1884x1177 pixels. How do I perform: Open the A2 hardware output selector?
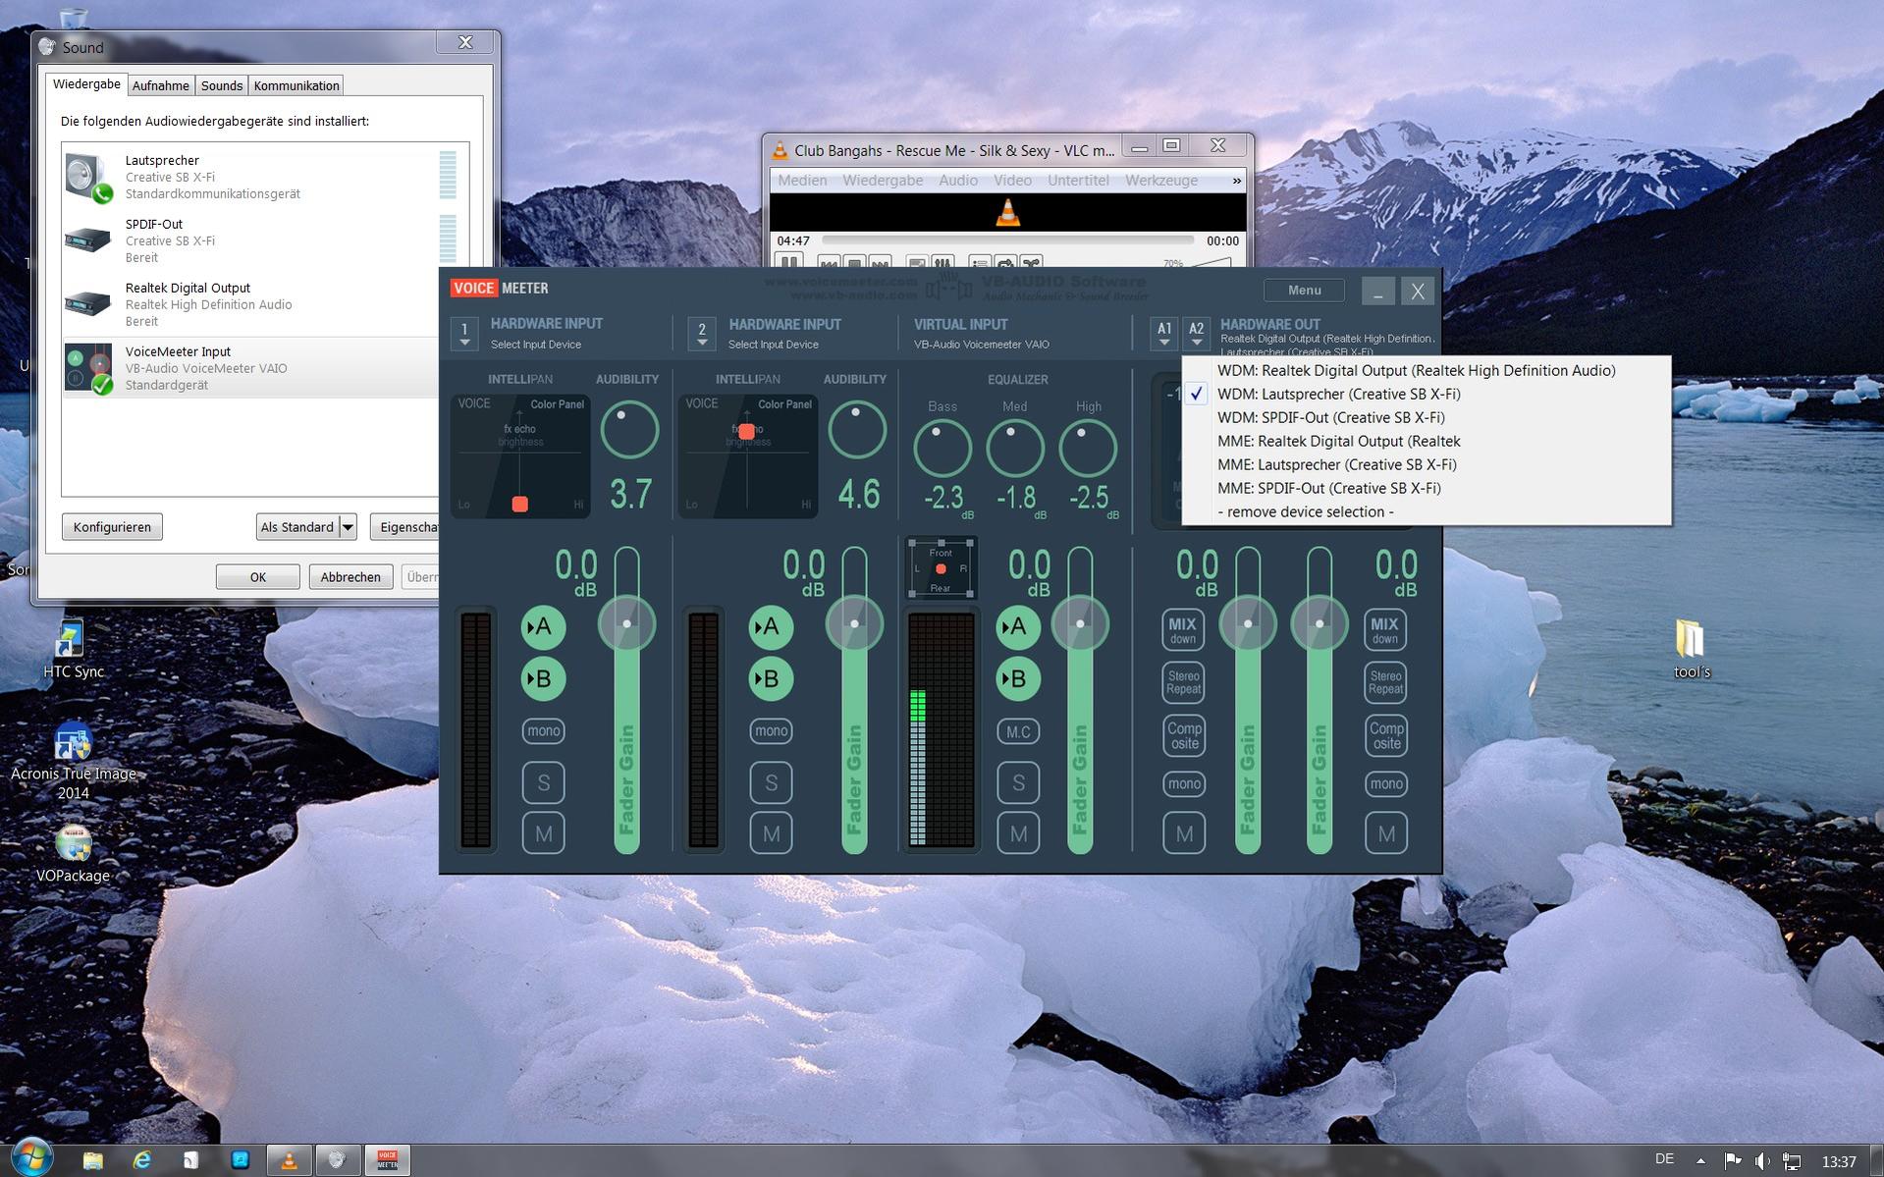[1196, 334]
